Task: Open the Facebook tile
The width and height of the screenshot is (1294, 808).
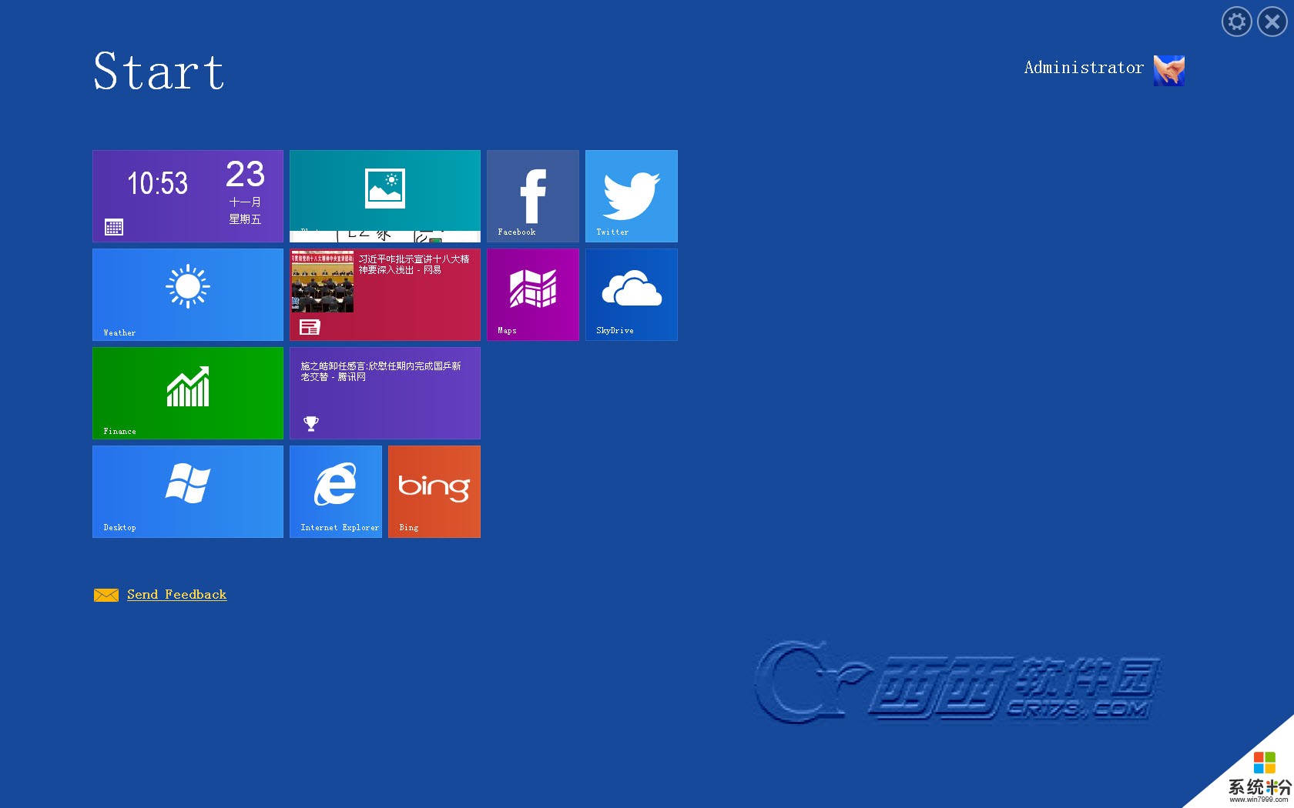Action: tap(532, 195)
